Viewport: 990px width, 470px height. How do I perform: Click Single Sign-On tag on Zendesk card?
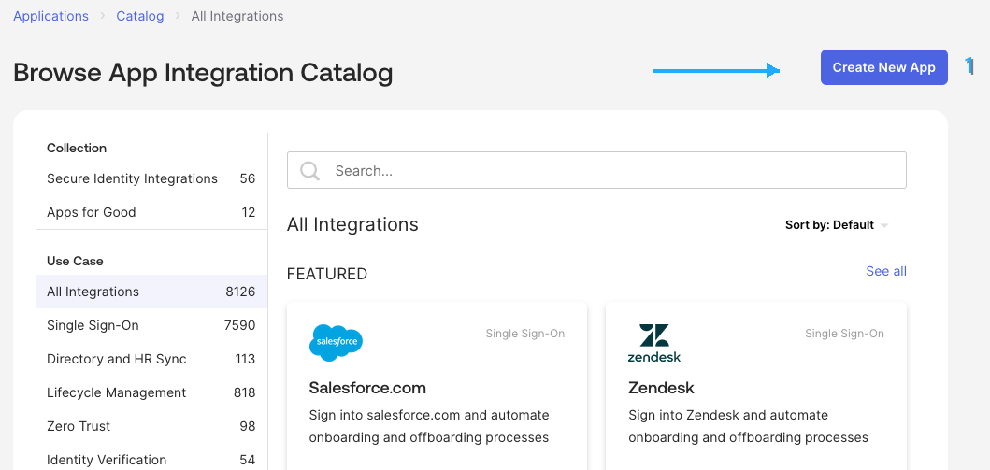click(845, 333)
